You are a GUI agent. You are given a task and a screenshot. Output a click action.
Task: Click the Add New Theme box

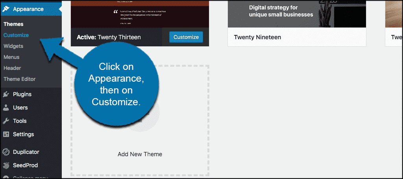pos(140,121)
